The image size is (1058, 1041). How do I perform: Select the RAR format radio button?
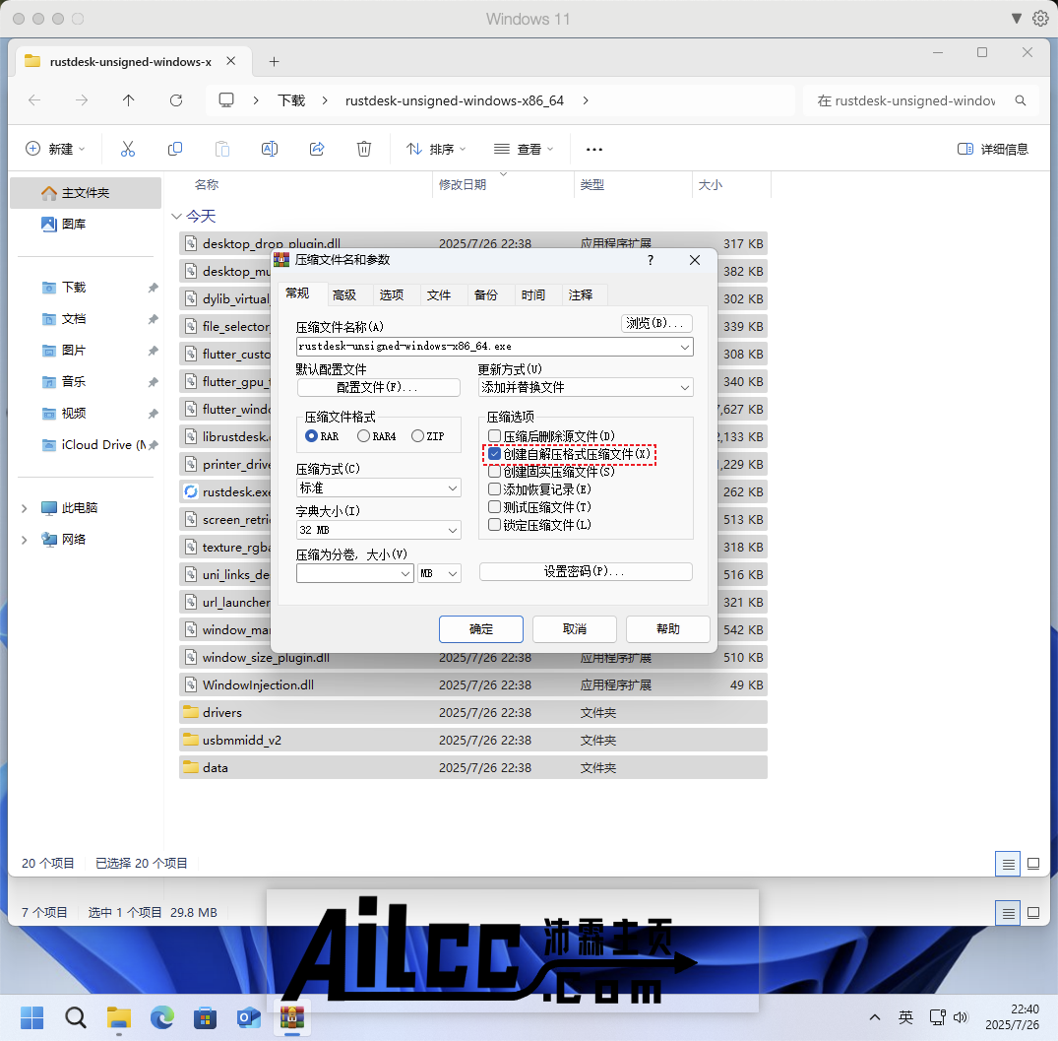[311, 436]
